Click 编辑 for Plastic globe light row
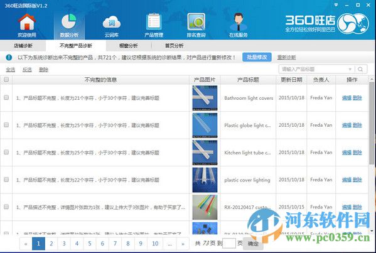Image resolution: width=376 pixels, height=253 pixels. click(346, 125)
